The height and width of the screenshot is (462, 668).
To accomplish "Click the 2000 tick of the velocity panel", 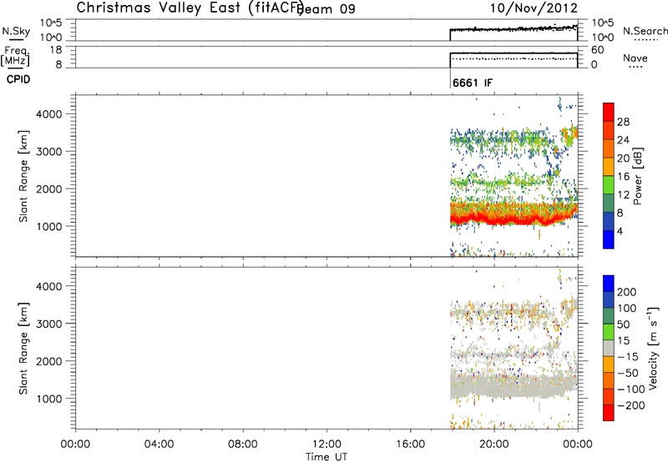I will 49,361.
